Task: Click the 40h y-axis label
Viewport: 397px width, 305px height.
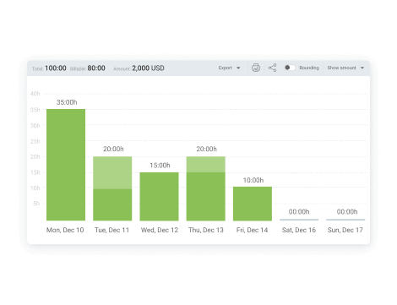Action: [35, 94]
